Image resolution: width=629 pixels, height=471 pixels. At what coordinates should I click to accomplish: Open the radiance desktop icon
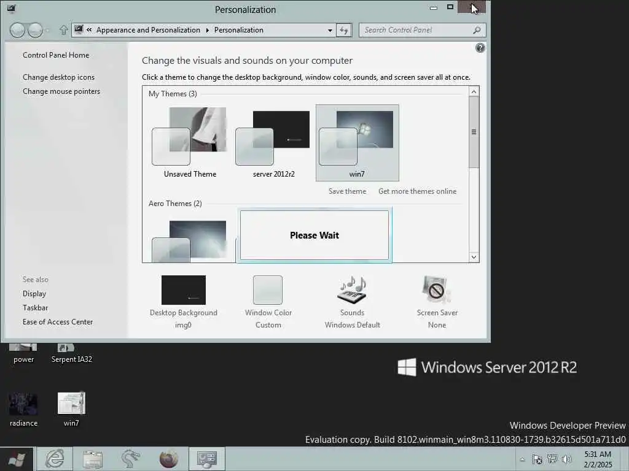pyautogui.click(x=23, y=409)
